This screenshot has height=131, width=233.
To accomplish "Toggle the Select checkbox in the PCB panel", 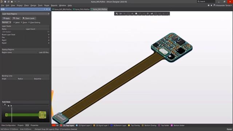I will pyautogui.click(x=14, y=23).
